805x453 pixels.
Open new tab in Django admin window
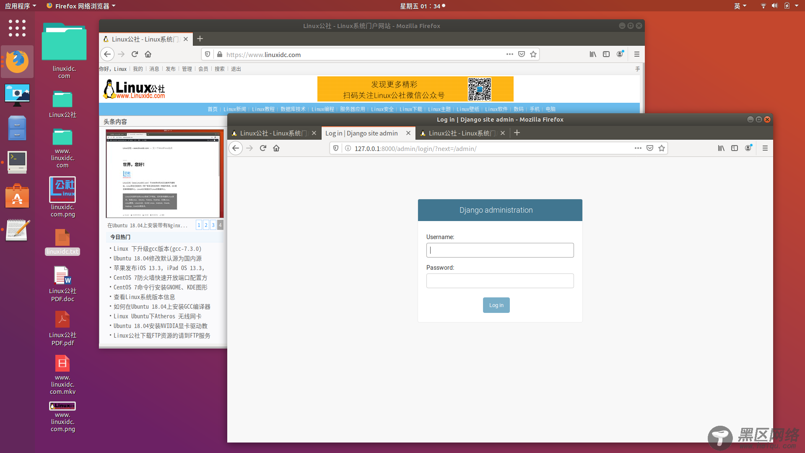tap(517, 133)
